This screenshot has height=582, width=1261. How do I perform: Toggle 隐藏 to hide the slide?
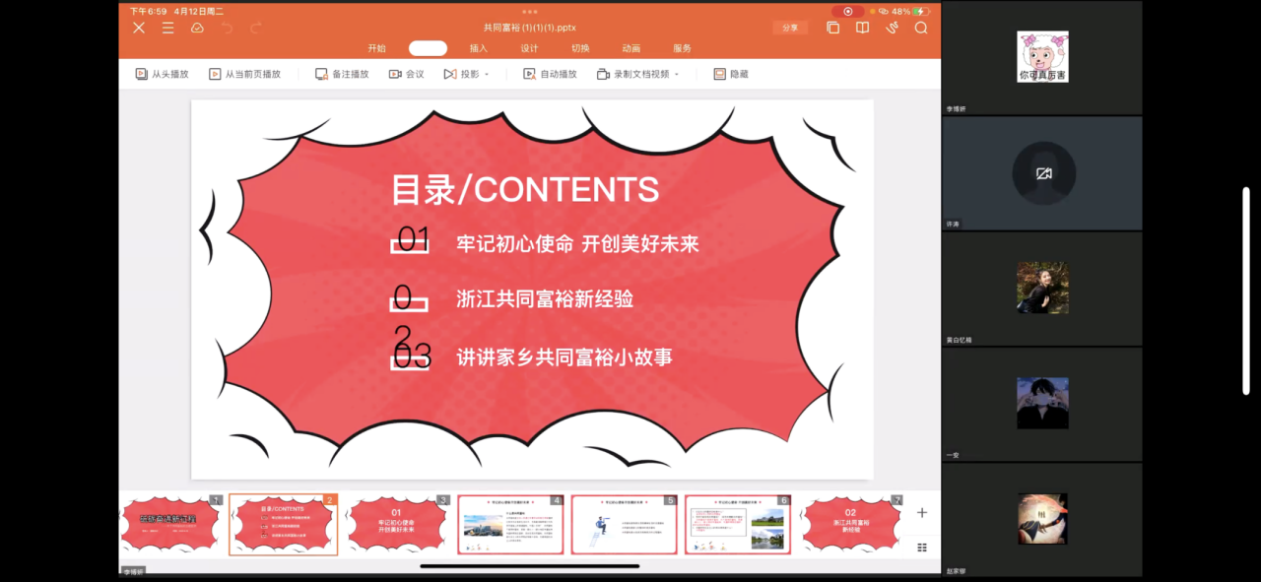731,74
